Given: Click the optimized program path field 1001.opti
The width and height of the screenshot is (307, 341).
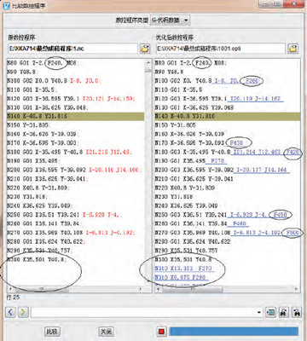Looking at the screenshot, I should (221, 49).
